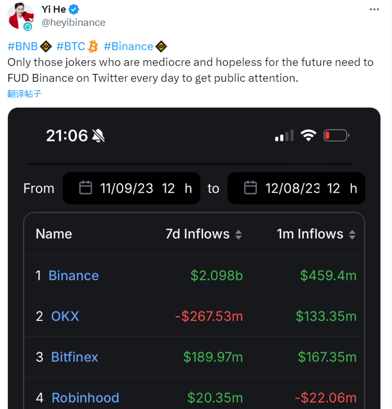Follow the #Binance hashtag link
The height and width of the screenshot is (409, 392).
[128, 46]
